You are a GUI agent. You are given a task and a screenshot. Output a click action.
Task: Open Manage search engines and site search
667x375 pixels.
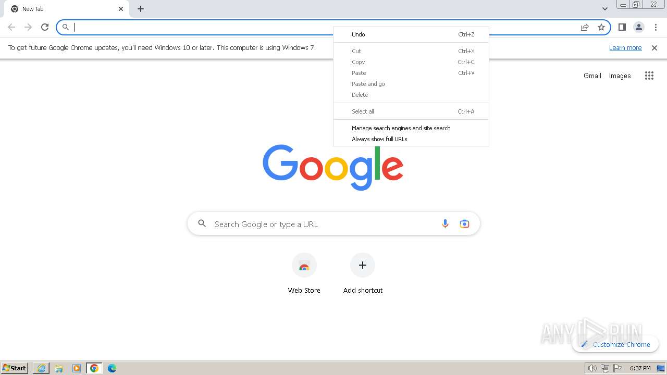pos(411,128)
